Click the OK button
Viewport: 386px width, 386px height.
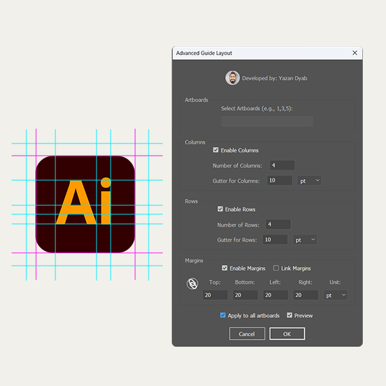[287, 334]
